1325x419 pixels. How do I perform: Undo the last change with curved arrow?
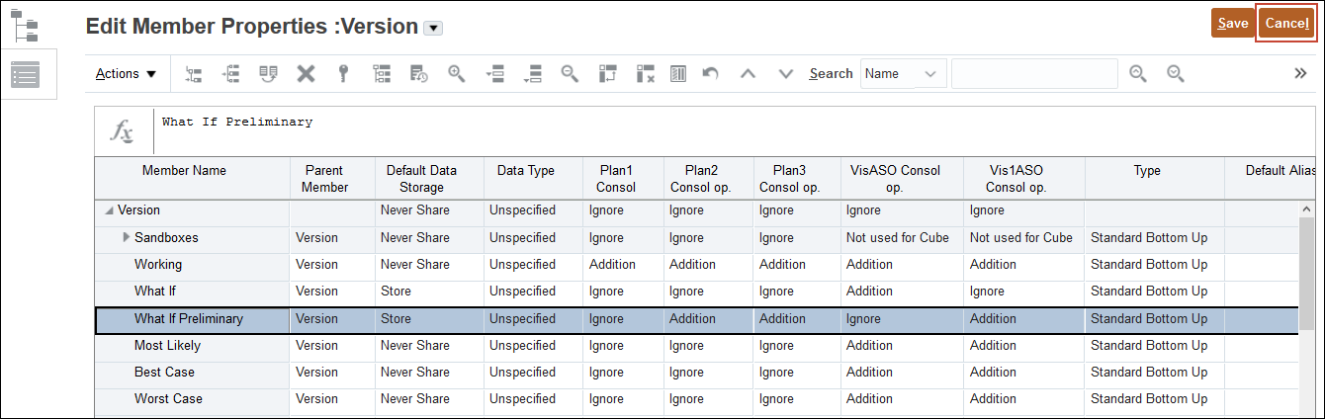[x=710, y=73]
